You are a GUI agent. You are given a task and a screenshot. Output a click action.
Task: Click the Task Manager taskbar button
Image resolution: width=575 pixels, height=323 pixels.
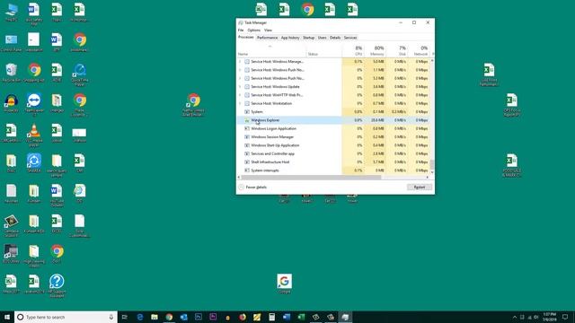[x=345, y=317]
